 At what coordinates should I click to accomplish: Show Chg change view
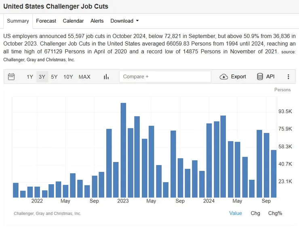pos(255,213)
